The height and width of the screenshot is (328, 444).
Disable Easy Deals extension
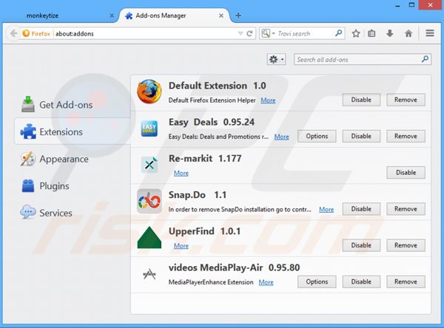[x=361, y=136]
